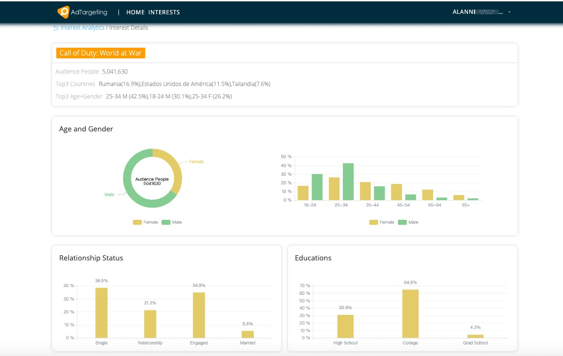The image size is (563, 356).
Task: Follow the Interest Analytics breadcrumb link
Action: [82, 28]
